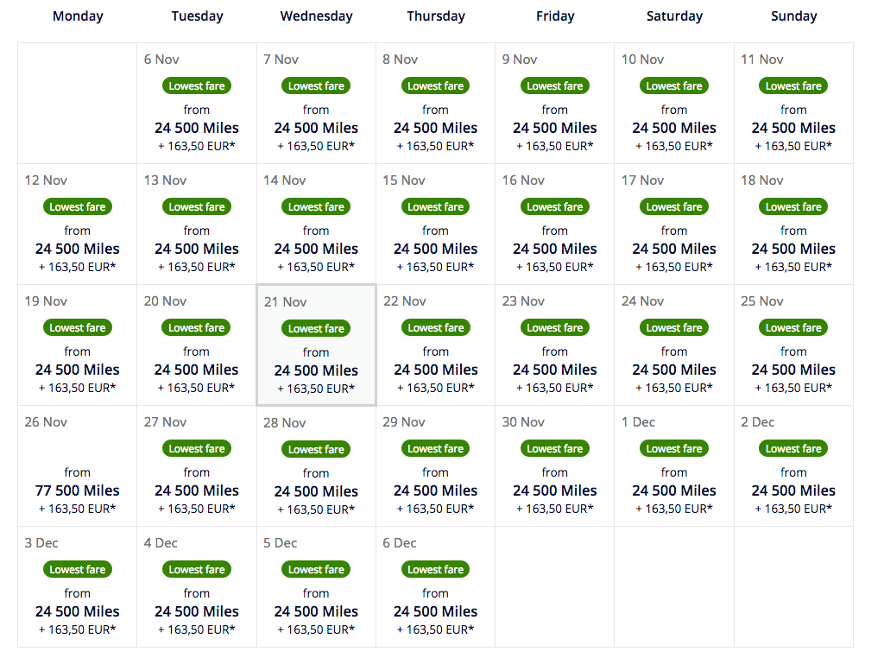Select 24 500 Miles price on 27 Nov
Screen dimensions: 884x658
[197, 490]
